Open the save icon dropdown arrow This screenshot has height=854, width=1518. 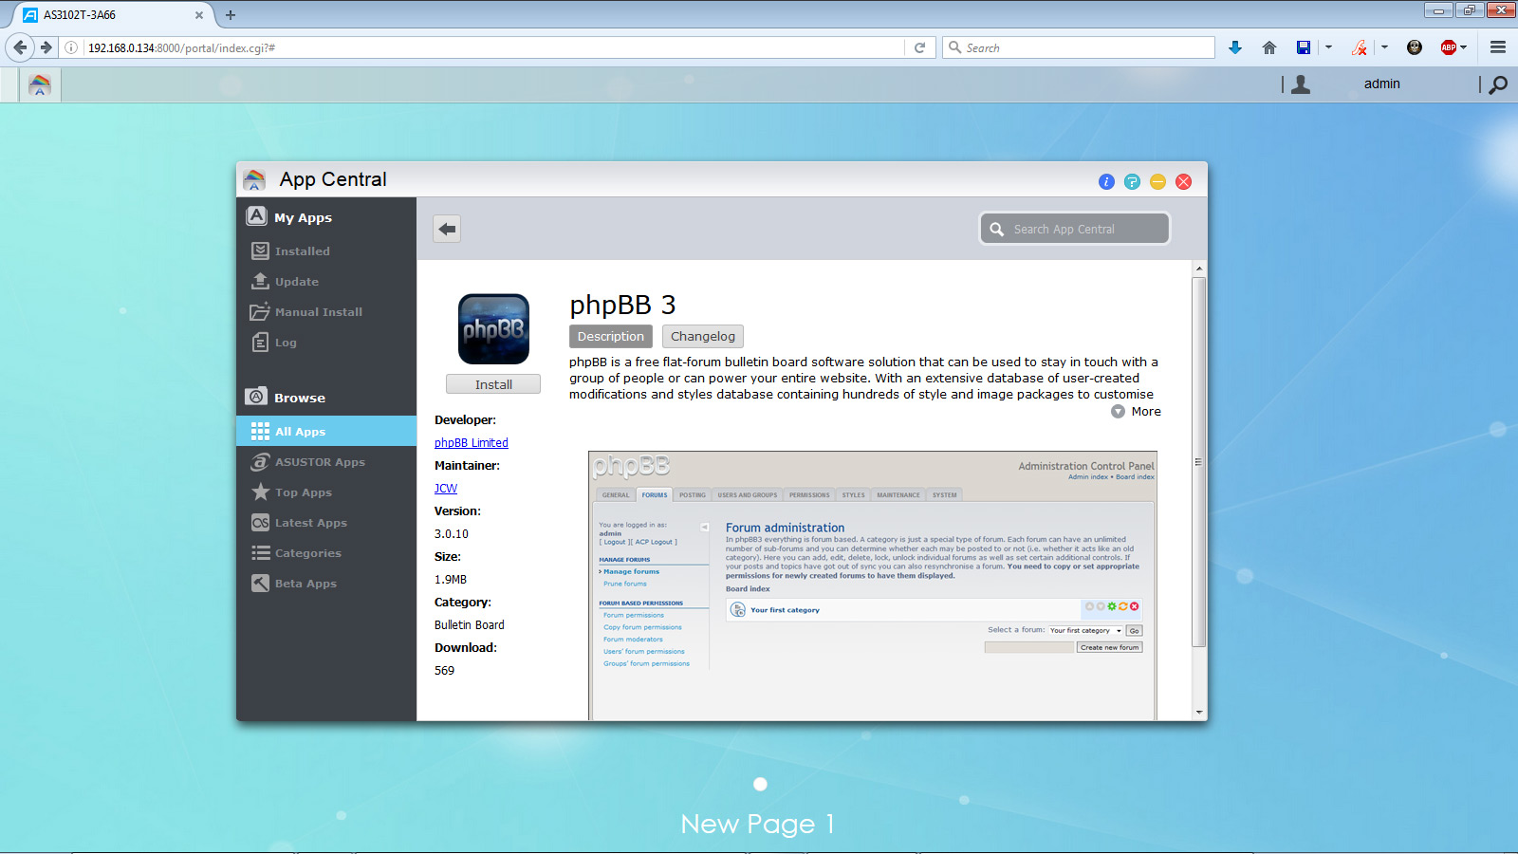(x=1328, y=47)
